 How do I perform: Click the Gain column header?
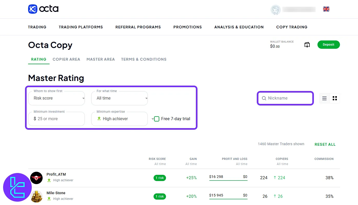(x=193, y=159)
